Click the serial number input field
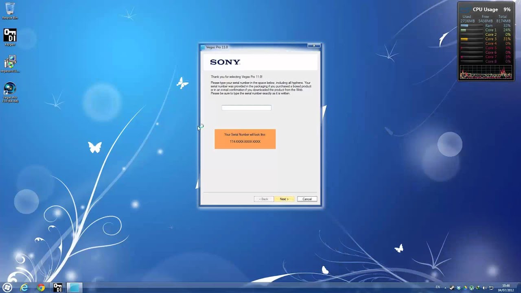The height and width of the screenshot is (293, 521). (x=246, y=107)
